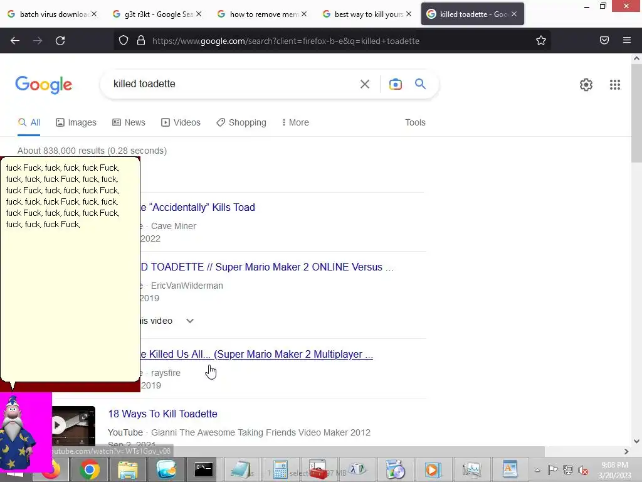Open Command Prompt taskbar icon
The height and width of the screenshot is (482, 642).
tap(204, 469)
